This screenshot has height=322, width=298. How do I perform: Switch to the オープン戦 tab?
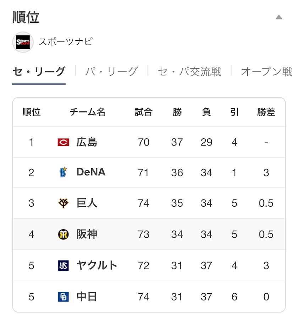266,71
